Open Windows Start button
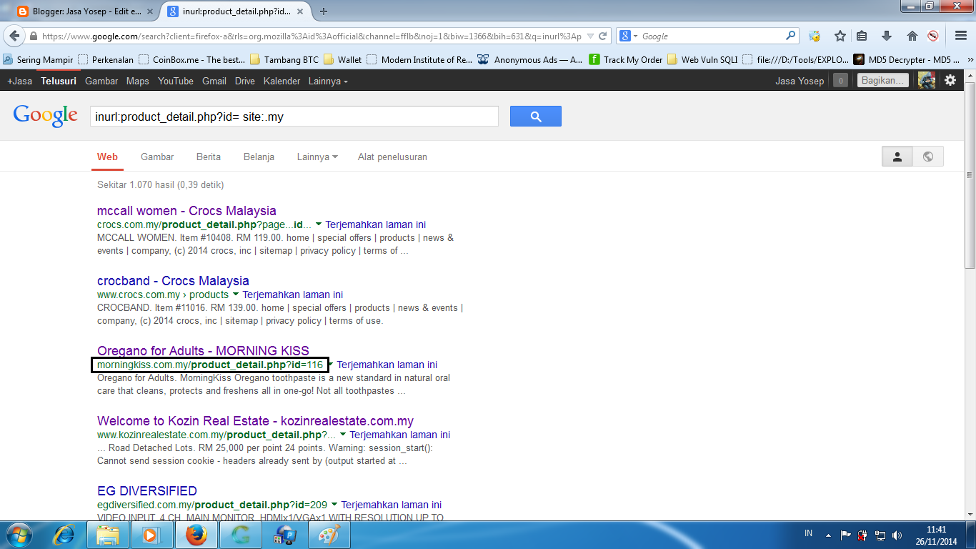Image resolution: width=976 pixels, height=549 pixels. pyautogui.click(x=19, y=535)
